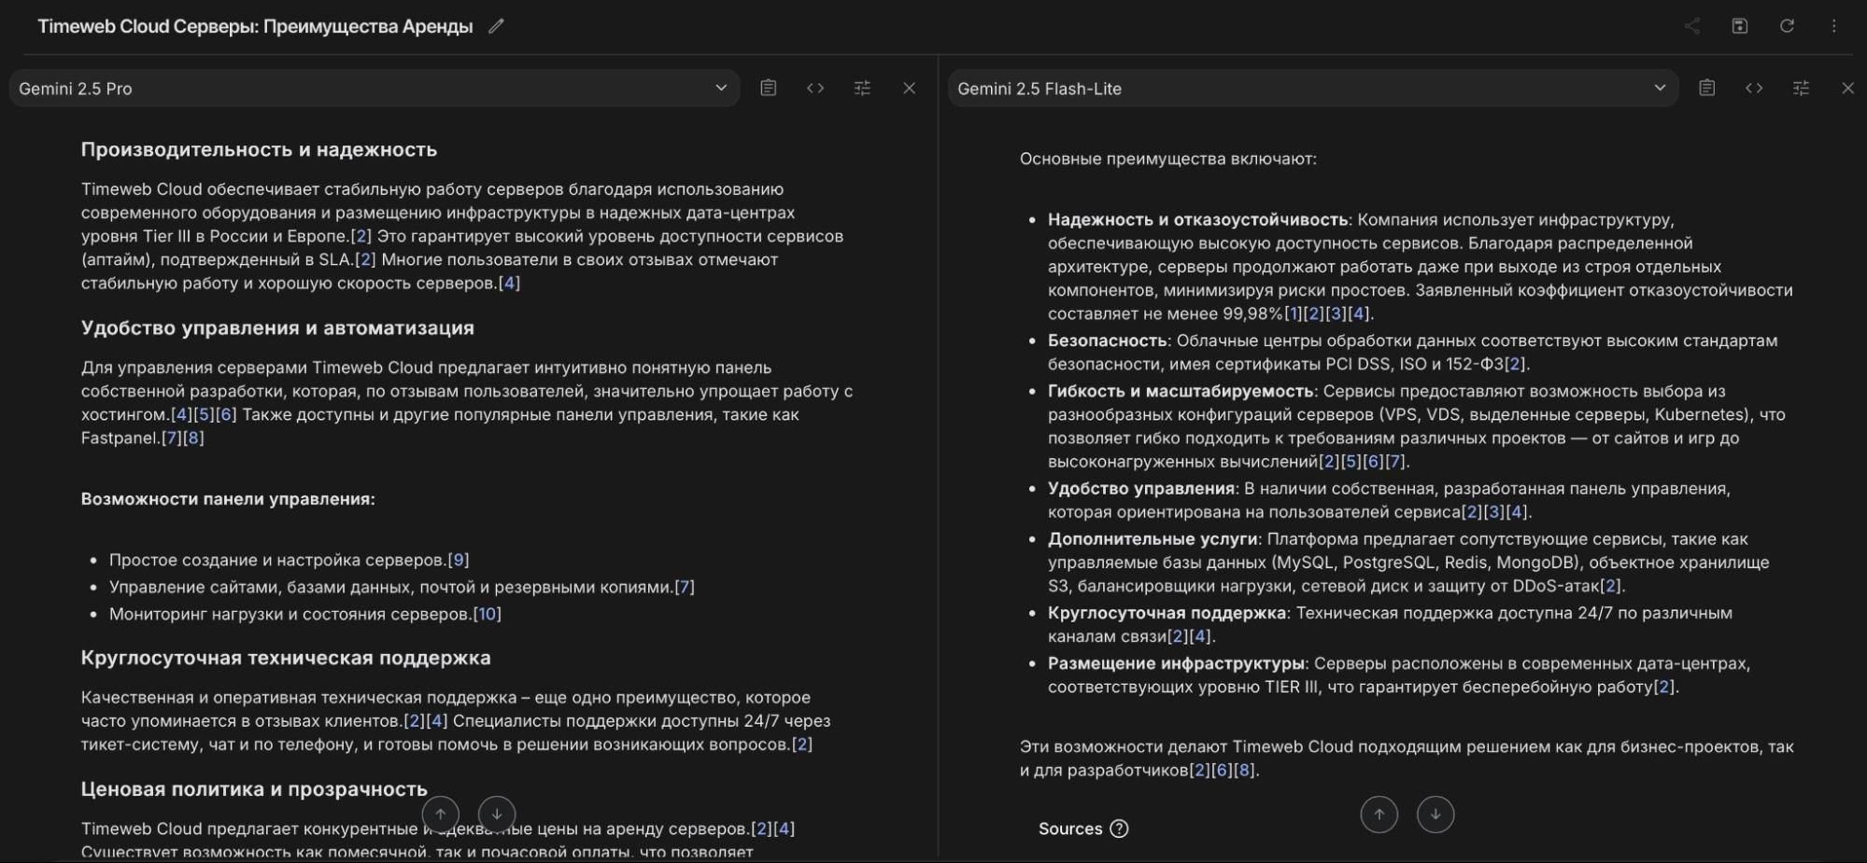Show code view in Gemini 2.5 Pro panel
Image resolution: width=1867 pixels, height=863 pixels.
pos(815,88)
